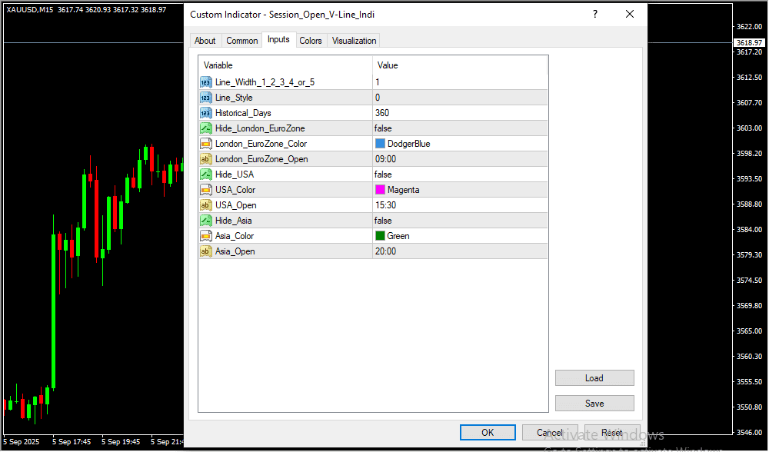Click the Historical_Days integer parameter icon
This screenshot has height=452, width=769.
pos(206,113)
